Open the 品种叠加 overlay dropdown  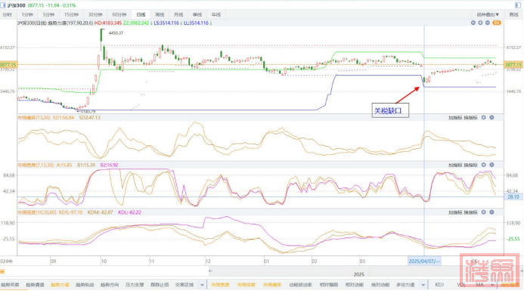point(488,14)
